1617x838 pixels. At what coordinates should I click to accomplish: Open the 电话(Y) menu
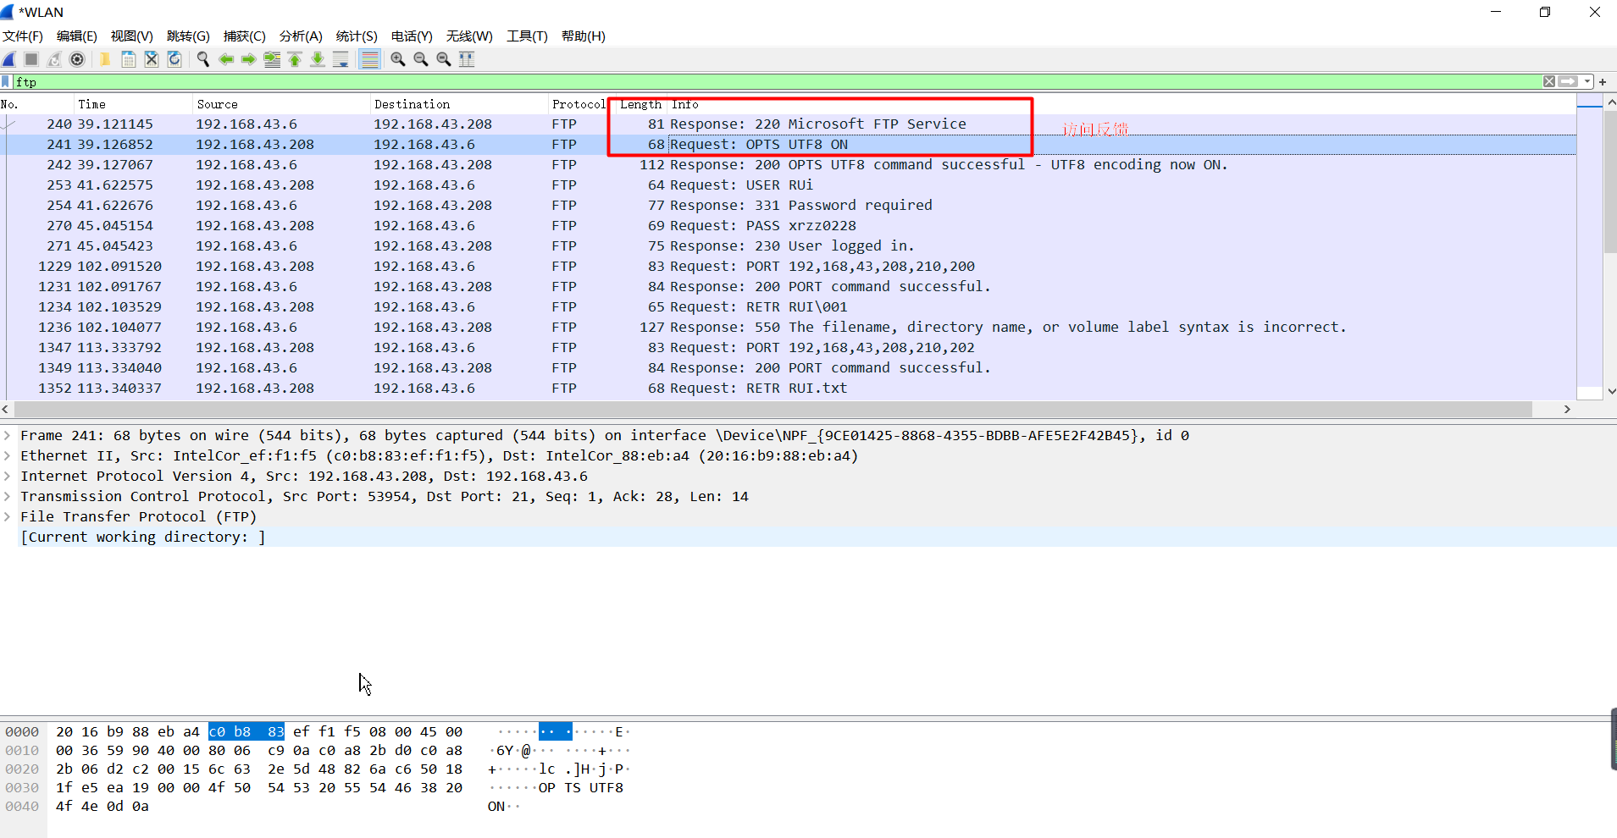[x=412, y=36]
